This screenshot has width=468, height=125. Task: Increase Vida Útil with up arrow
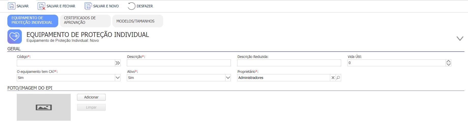click(448, 61)
